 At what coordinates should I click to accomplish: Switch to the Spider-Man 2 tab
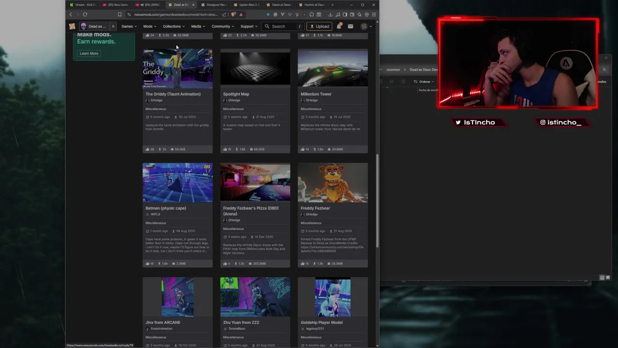pyautogui.click(x=247, y=5)
